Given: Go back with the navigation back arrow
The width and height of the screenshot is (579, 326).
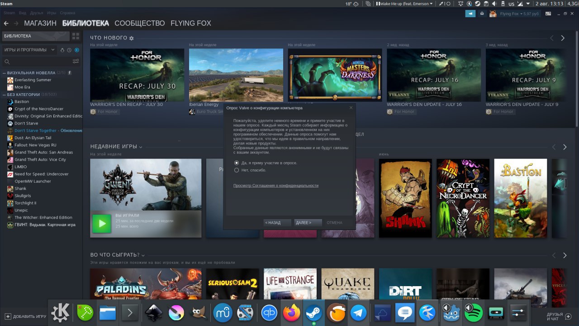Looking at the screenshot, I should coord(6,23).
